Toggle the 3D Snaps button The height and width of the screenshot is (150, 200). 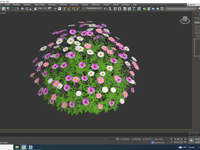[65, 9]
